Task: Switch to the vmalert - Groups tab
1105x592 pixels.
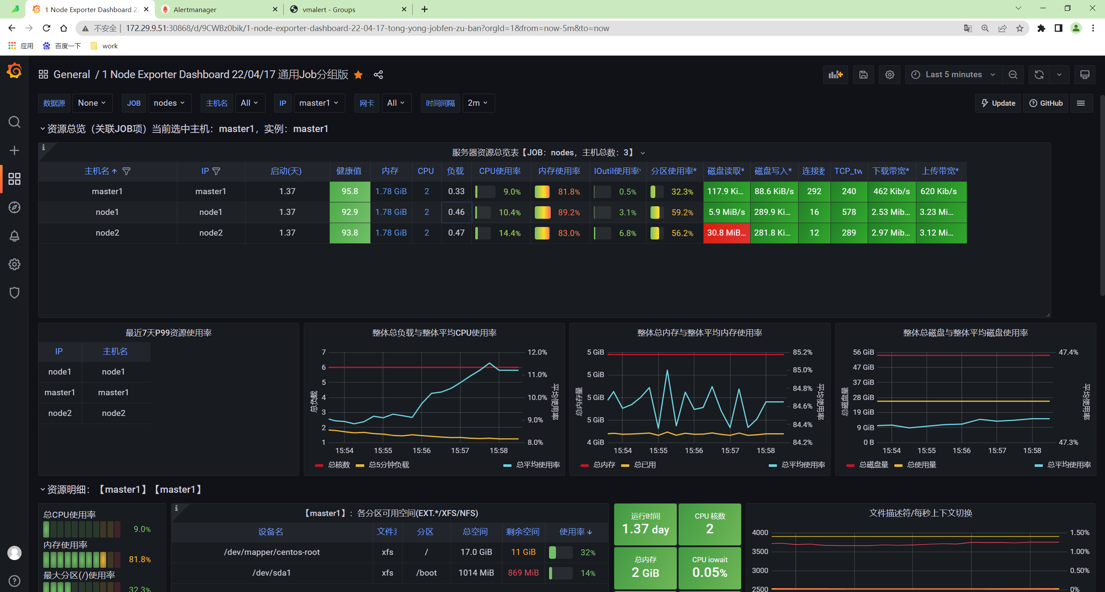Action: pyautogui.click(x=328, y=9)
